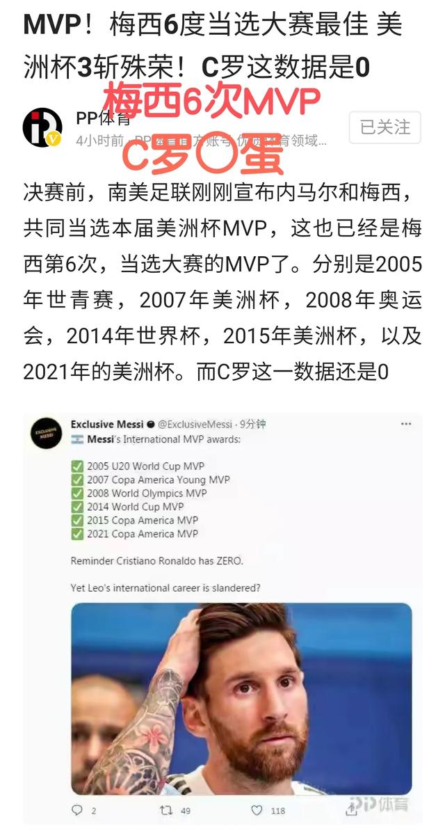Viewport: 445px width, 838px height.
Task: Open the tweet's three-dot more menu
Action: click(x=406, y=423)
